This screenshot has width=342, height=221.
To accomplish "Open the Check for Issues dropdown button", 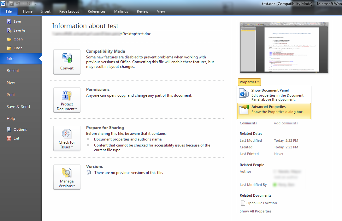I will (67, 138).
